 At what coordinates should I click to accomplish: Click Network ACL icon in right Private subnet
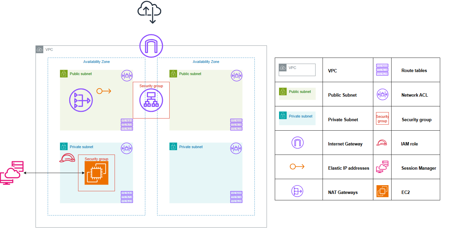click(236, 148)
